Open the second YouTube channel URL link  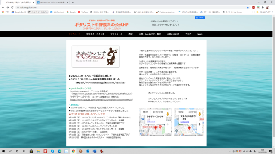click(x=101, y=100)
